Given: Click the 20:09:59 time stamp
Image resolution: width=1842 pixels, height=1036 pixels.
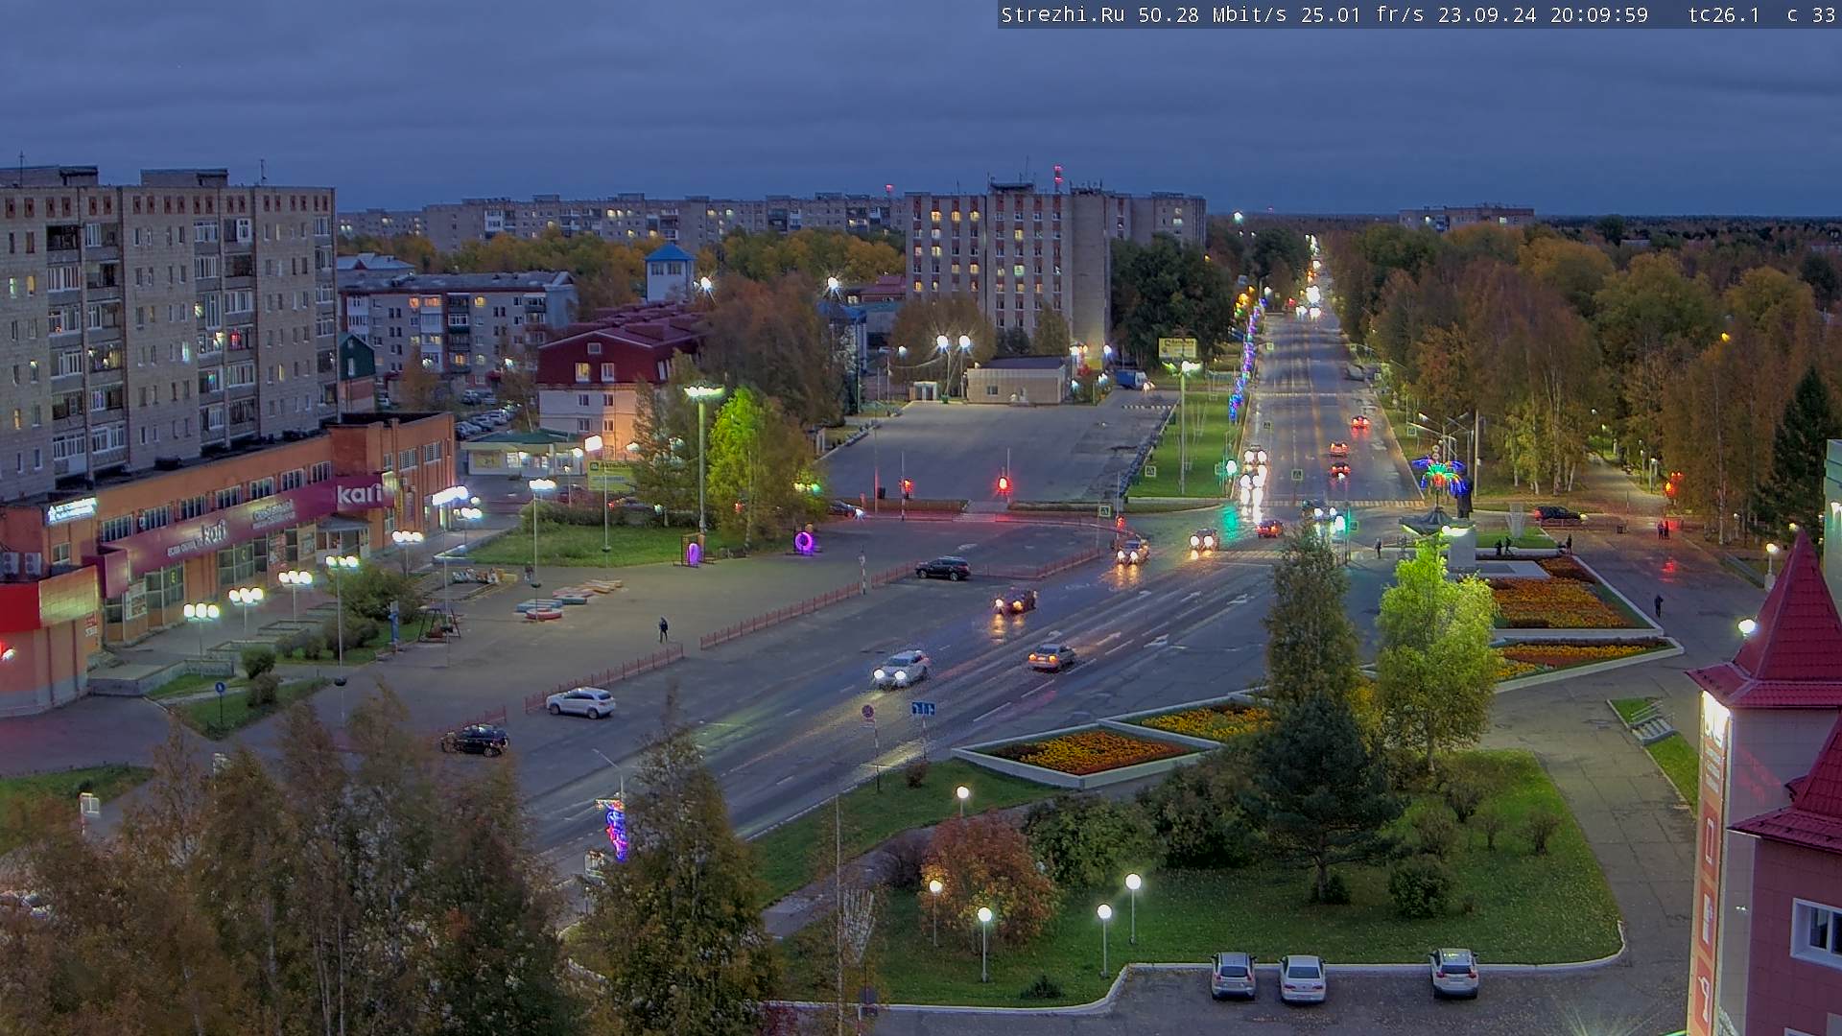Looking at the screenshot, I should (1599, 14).
